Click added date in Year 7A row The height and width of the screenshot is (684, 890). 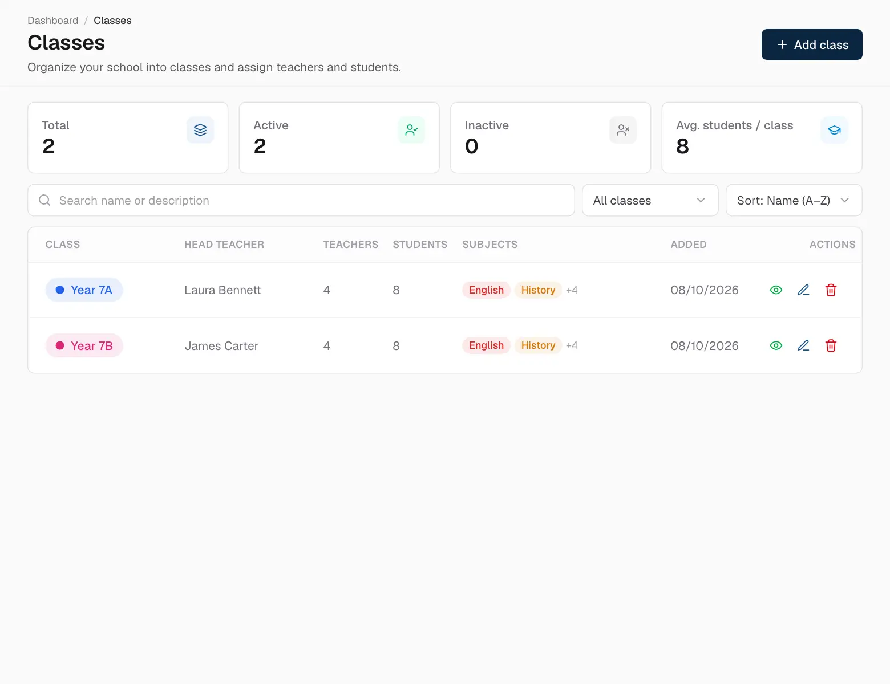pos(705,290)
